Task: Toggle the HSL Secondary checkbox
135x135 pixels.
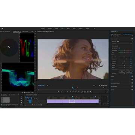Action: pyautogui.click(x=132, y=86)
